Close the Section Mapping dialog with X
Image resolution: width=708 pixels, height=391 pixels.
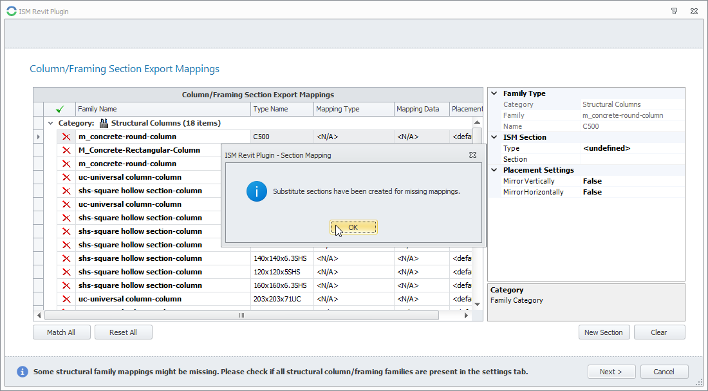473,155
